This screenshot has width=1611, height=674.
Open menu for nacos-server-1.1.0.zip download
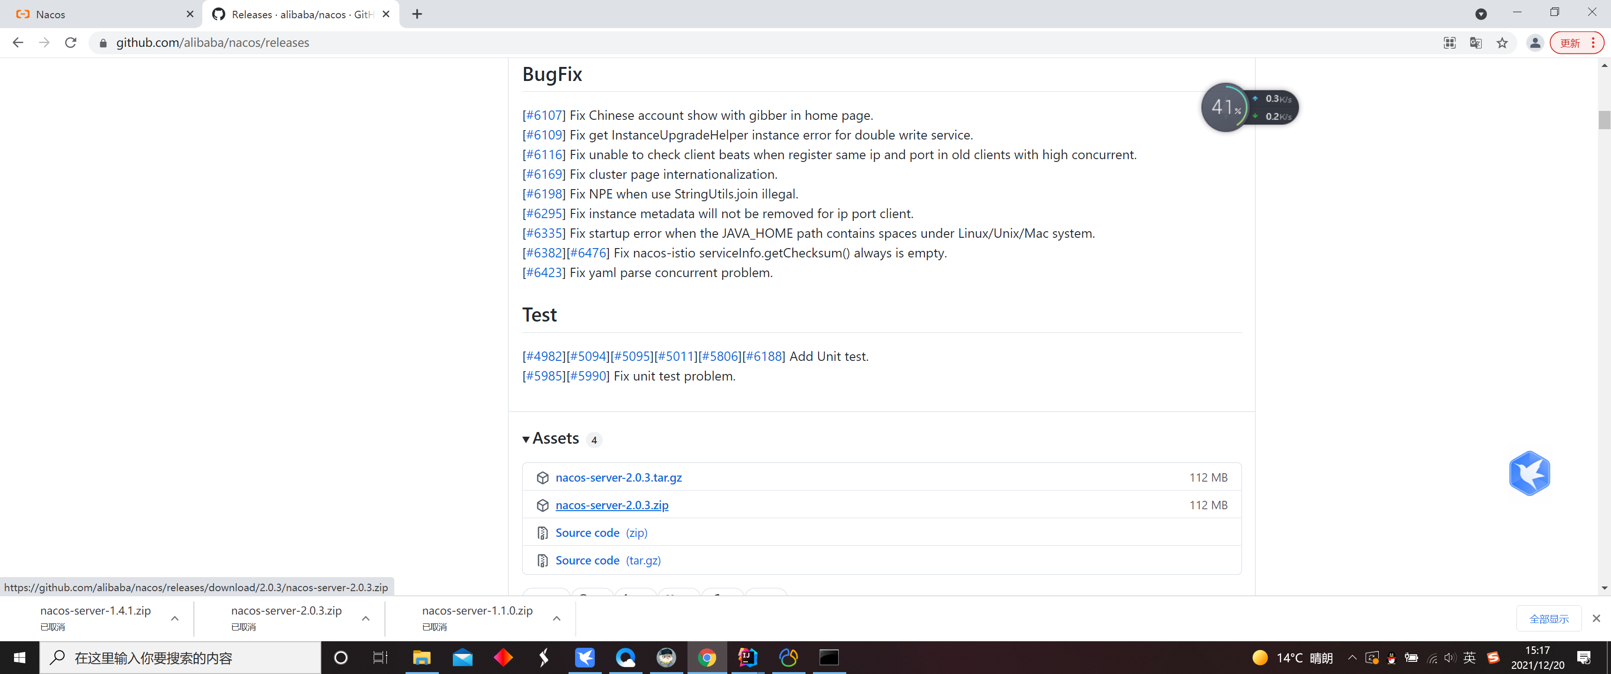557,618
